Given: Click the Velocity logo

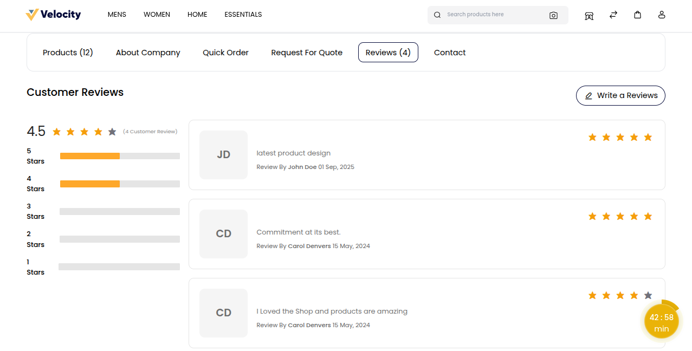Looking at the screenshot, I should 53,15.
